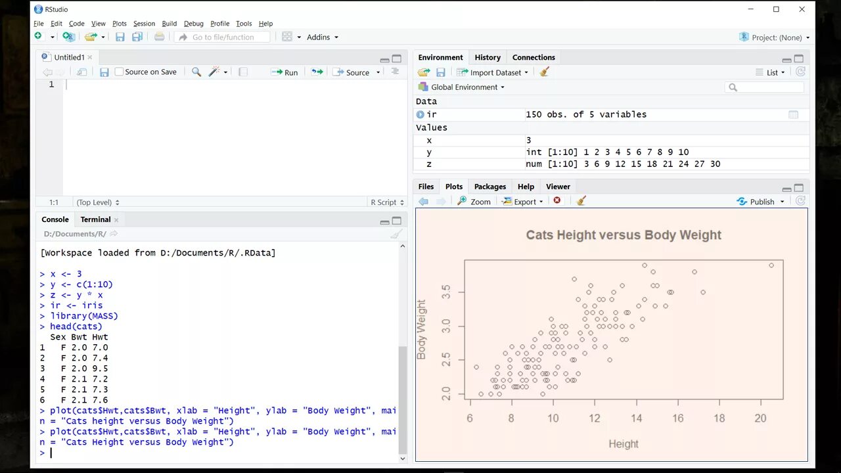This screenshot has height=473, width=841.
Task: Open the Project (None) menu
Action: pos(775,37)
